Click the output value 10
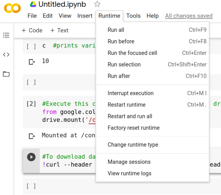This screenshot has width=221, height=195. tap(45, 61)
